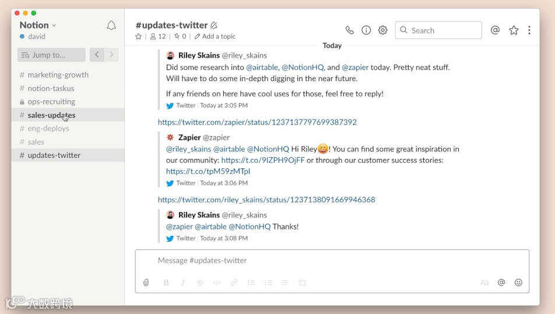555x314 pixels.
Task: Show starred items star icon in header
Action: coord(514,30)
